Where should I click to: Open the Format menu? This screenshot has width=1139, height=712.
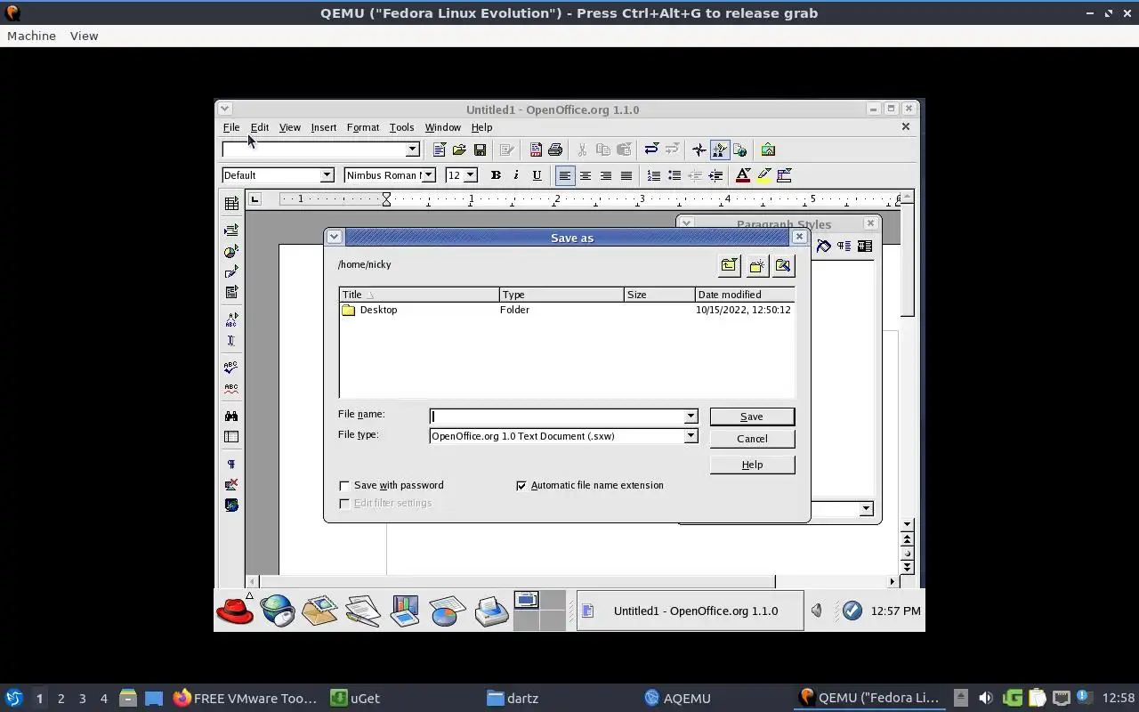click(x=363, y=127)
